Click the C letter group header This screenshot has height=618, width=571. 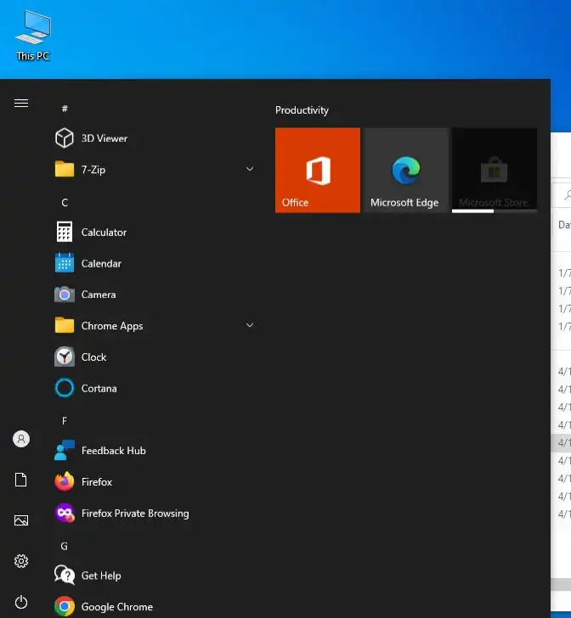(65, 203)
